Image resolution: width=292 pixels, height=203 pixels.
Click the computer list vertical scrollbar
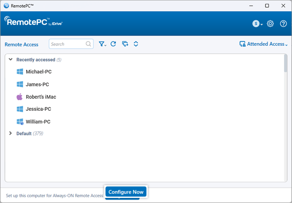(286, 63)
